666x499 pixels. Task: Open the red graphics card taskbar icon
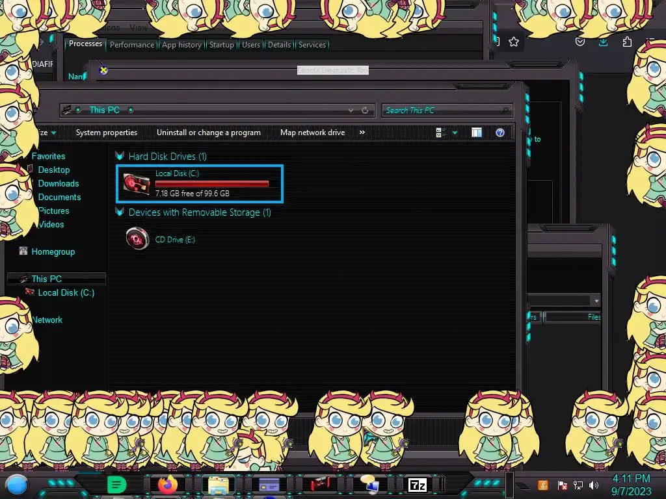pyautogui.click(x=319, y=485)
